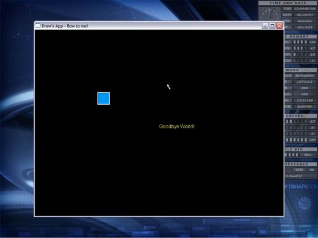The width and height of the screenshot is (318, 238).
Task: Click the Saturday day field
Action: (304, 21)
